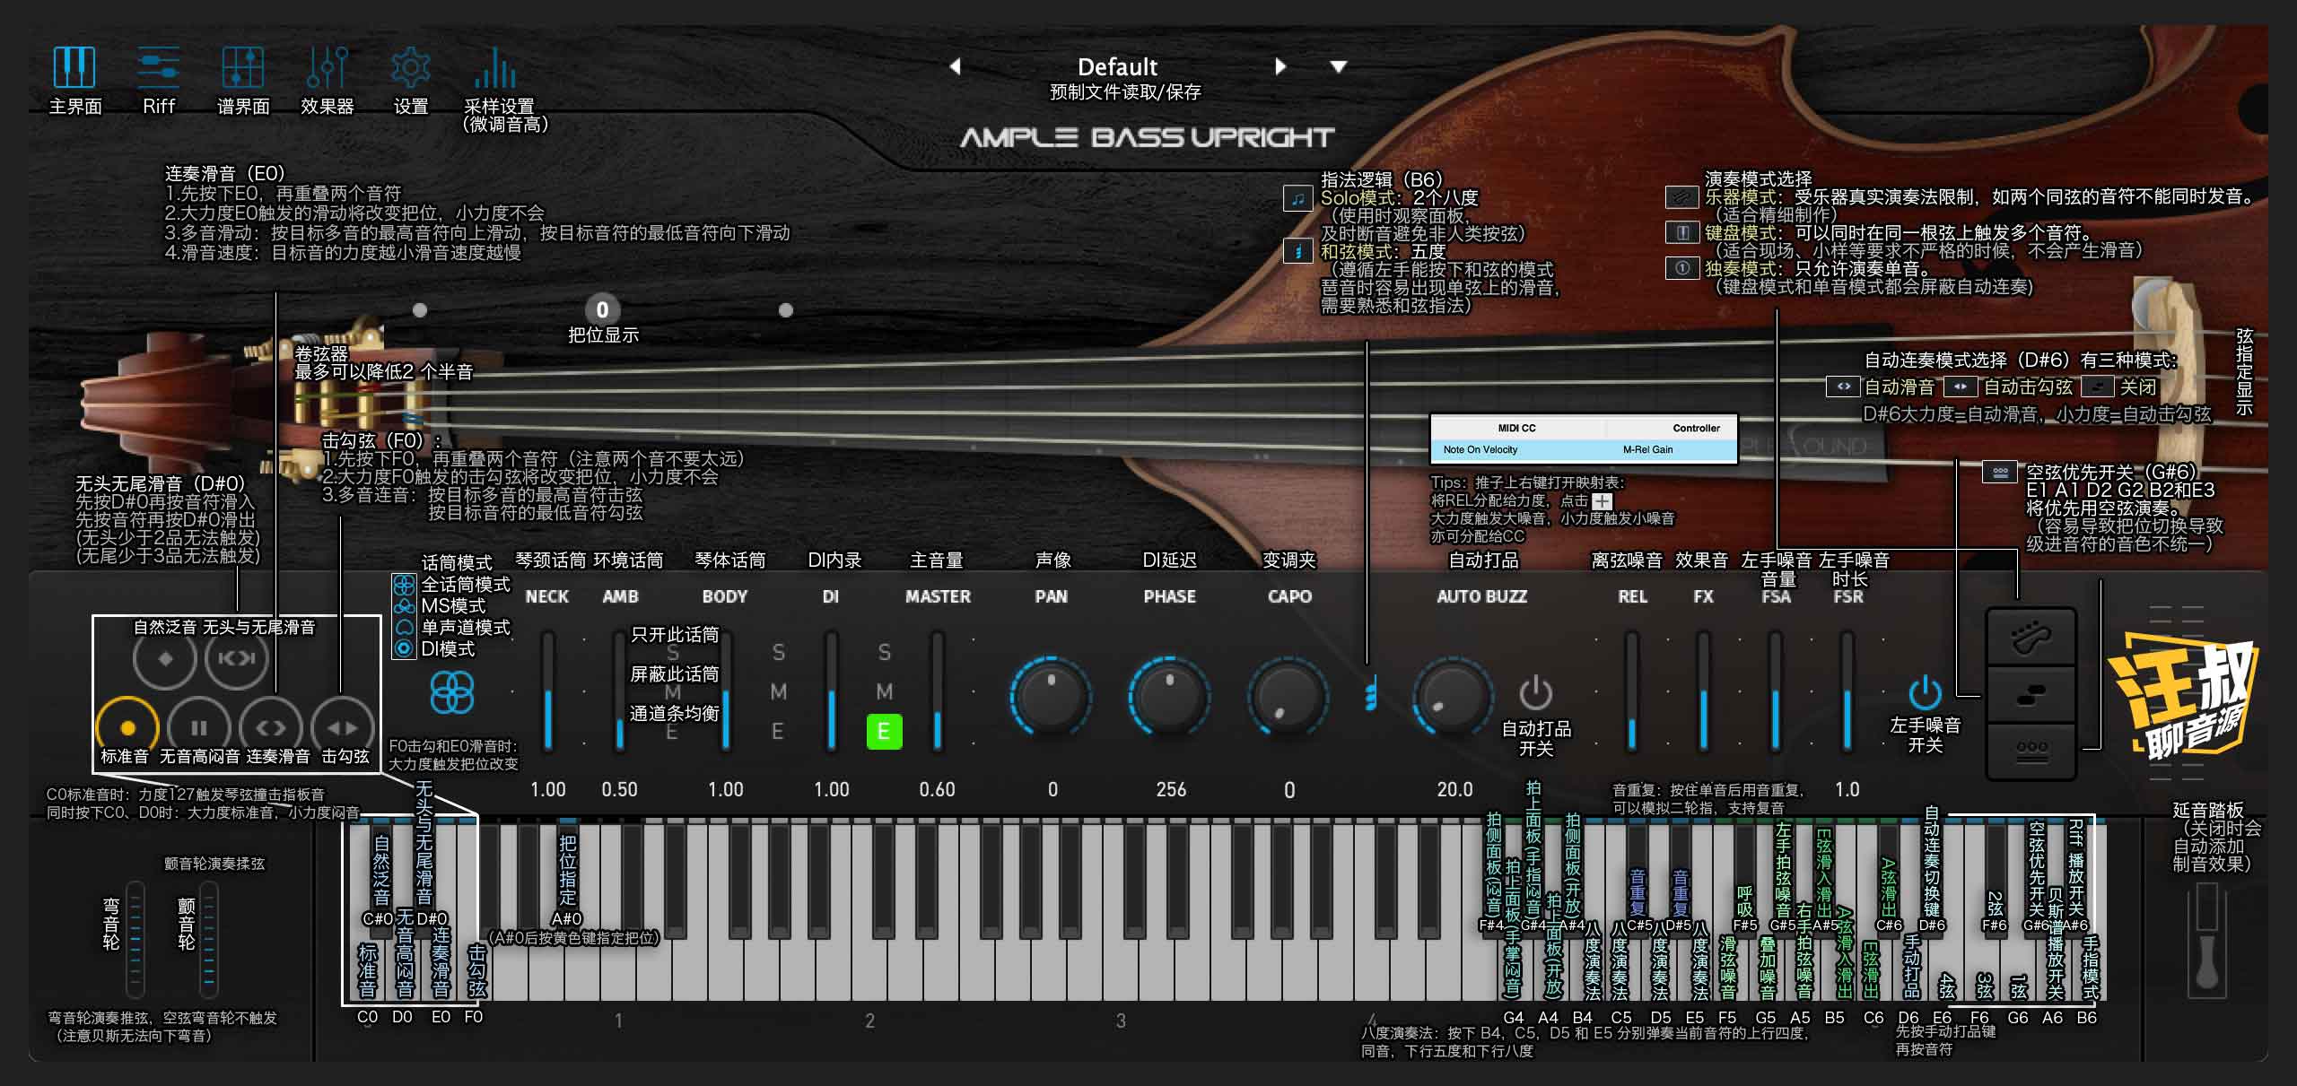Viewport: 2297px width, 1086px height.
Task: Open the 采样设置 sample settings icon
Action: click(495, 68)
